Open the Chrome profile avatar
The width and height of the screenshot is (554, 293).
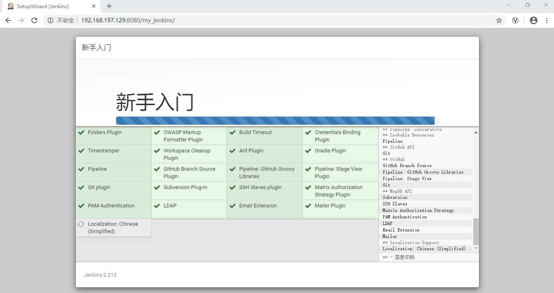[534, 20]
